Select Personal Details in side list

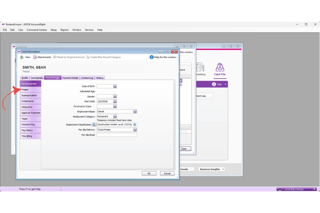point(30,84)
